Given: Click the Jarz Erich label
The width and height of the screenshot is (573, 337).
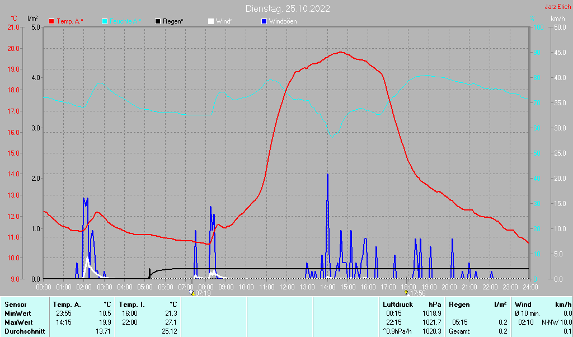Looking at the screenshot, I should (557, 7).
